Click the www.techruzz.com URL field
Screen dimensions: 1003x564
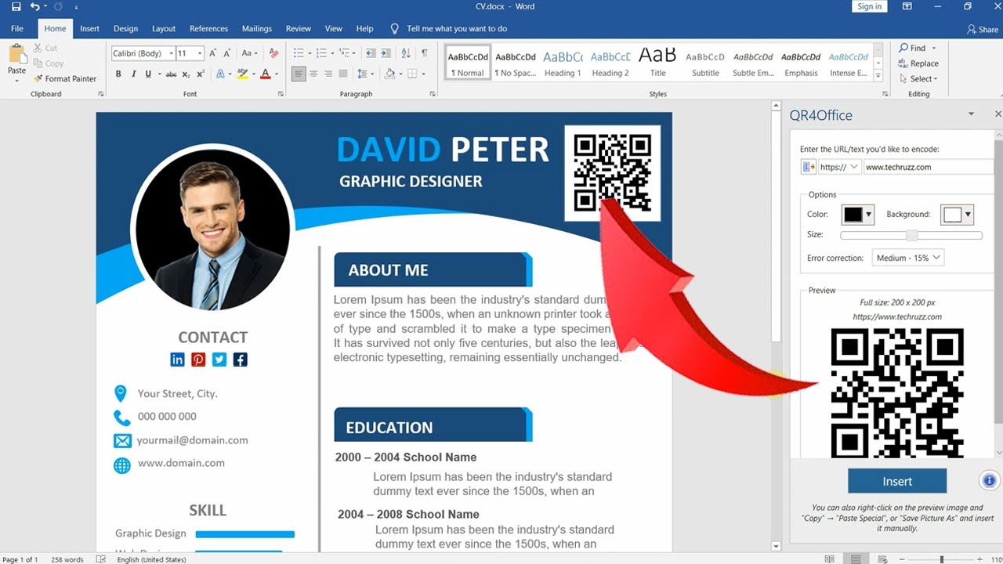[x=928, y=167]
